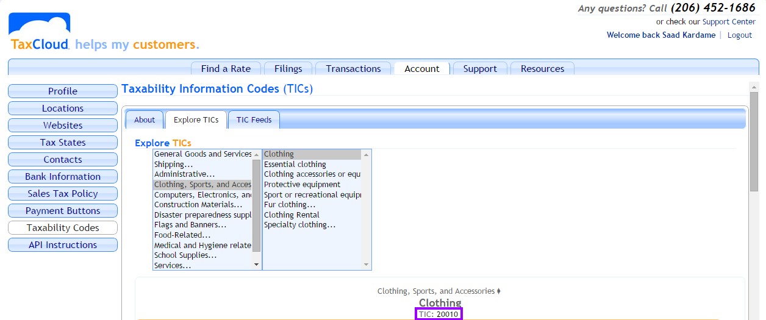
Task: Expand Food-Related... category in list
Action: 182,235
